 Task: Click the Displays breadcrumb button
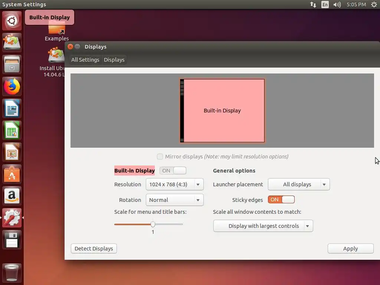point(114,60)
